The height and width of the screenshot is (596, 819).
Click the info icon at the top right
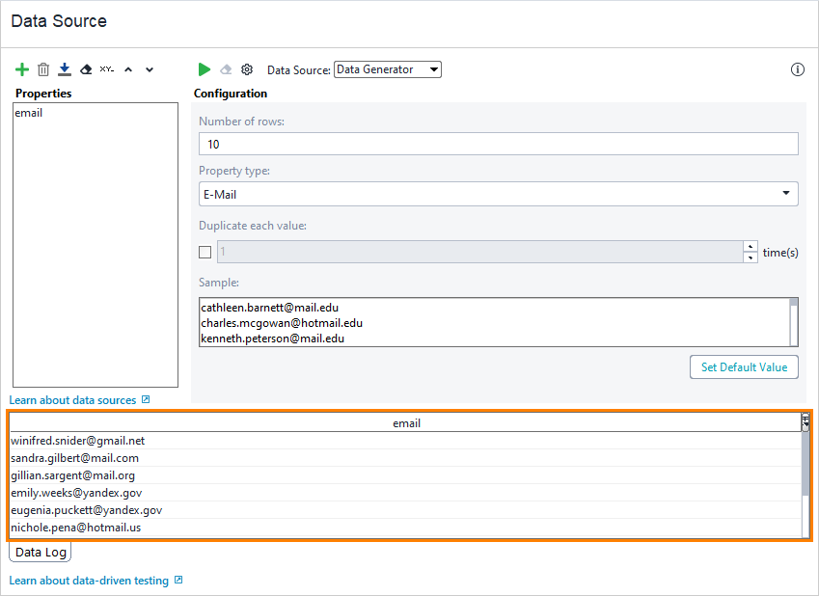(x=797, y=69)
